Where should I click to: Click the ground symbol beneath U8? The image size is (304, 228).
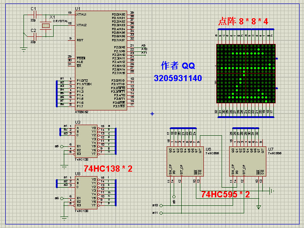pos(64,218)
